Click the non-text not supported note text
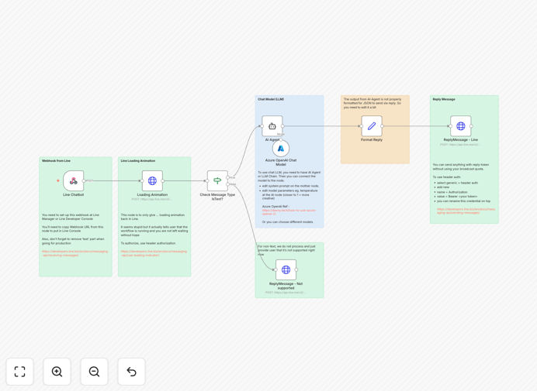 286,250
